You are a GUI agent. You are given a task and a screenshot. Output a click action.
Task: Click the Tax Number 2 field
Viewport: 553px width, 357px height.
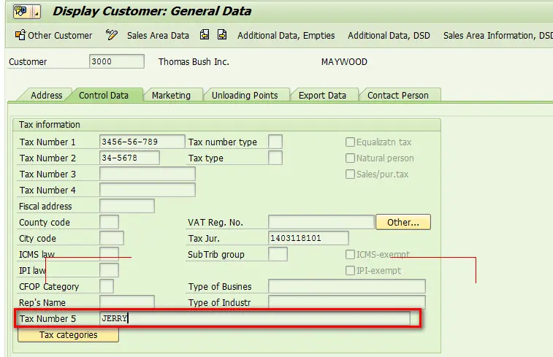(129, 158)
